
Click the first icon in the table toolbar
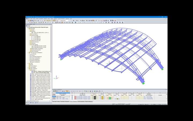(54, 91)
